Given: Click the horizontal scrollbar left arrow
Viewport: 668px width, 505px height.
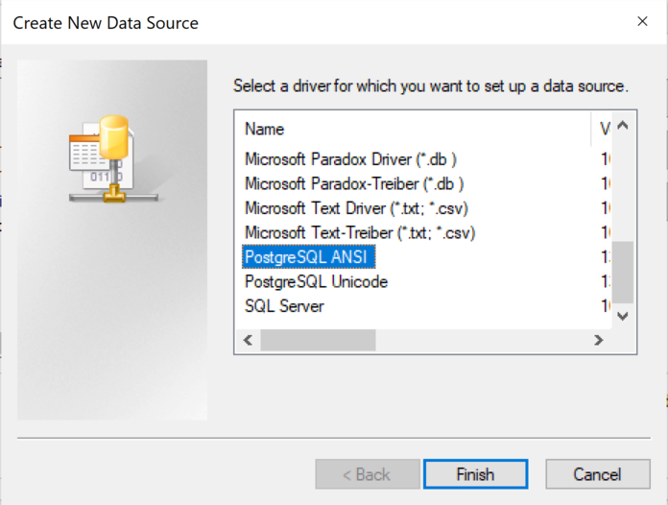Looking at the screenshot, I should [248, 340].
